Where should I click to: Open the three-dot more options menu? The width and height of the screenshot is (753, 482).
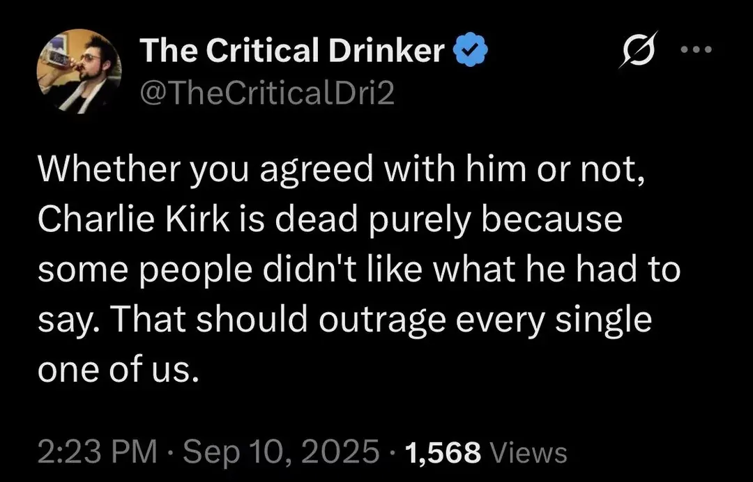pyautogui.click(x=696, y=49)
